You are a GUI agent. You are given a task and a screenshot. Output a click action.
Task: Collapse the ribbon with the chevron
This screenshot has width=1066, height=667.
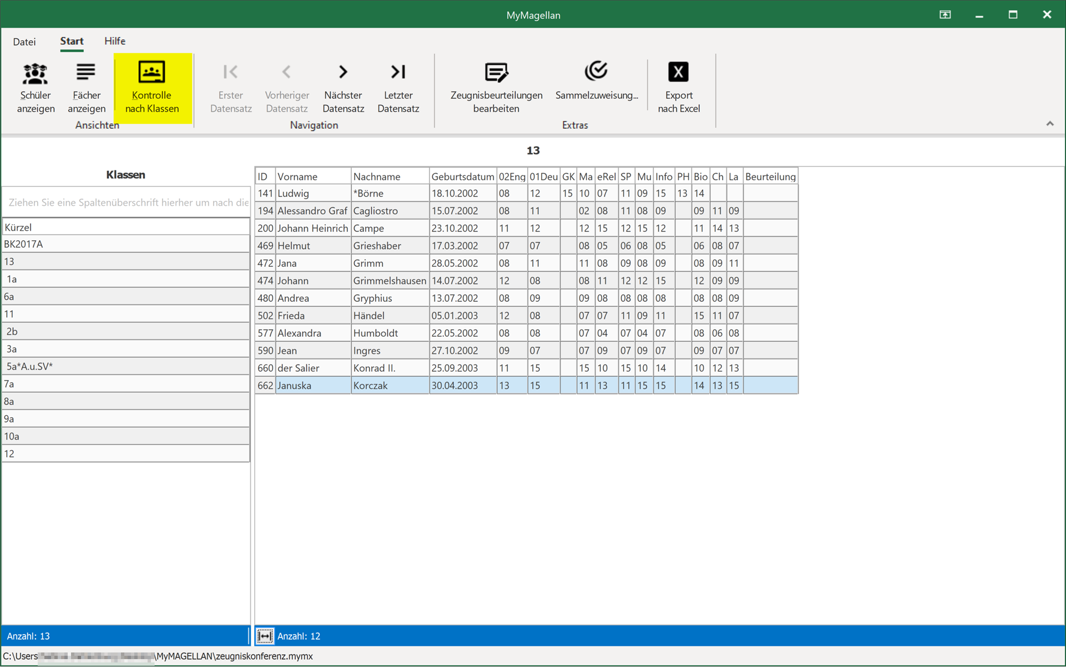point(1049,124)
